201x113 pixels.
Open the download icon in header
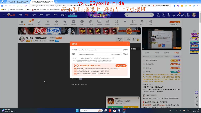pyautogui.click(x=168, y=15)
